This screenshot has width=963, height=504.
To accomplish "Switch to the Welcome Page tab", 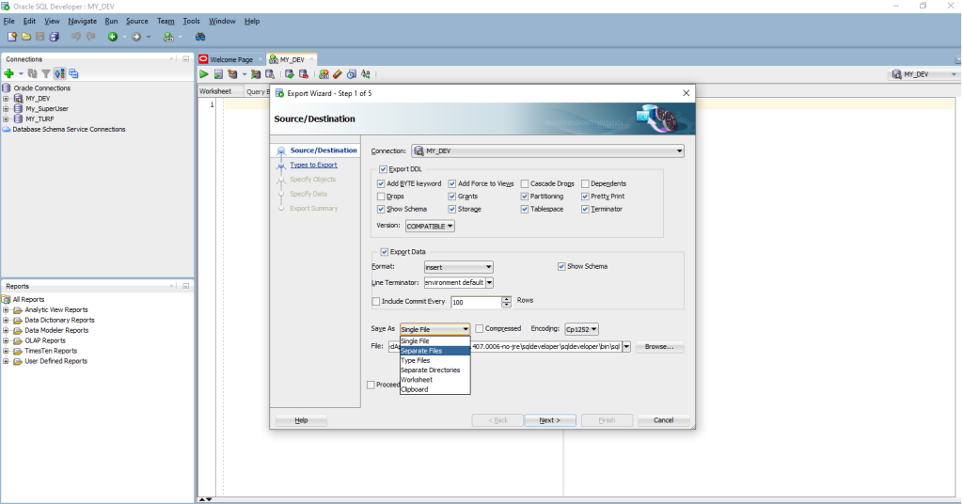I will click(x=231, y=59).
